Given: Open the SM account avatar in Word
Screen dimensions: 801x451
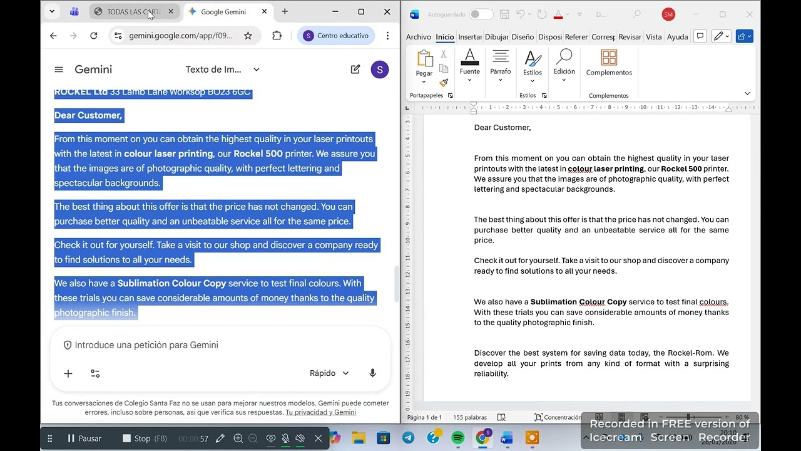Looking at the screenshot, I should pos(668,14).
